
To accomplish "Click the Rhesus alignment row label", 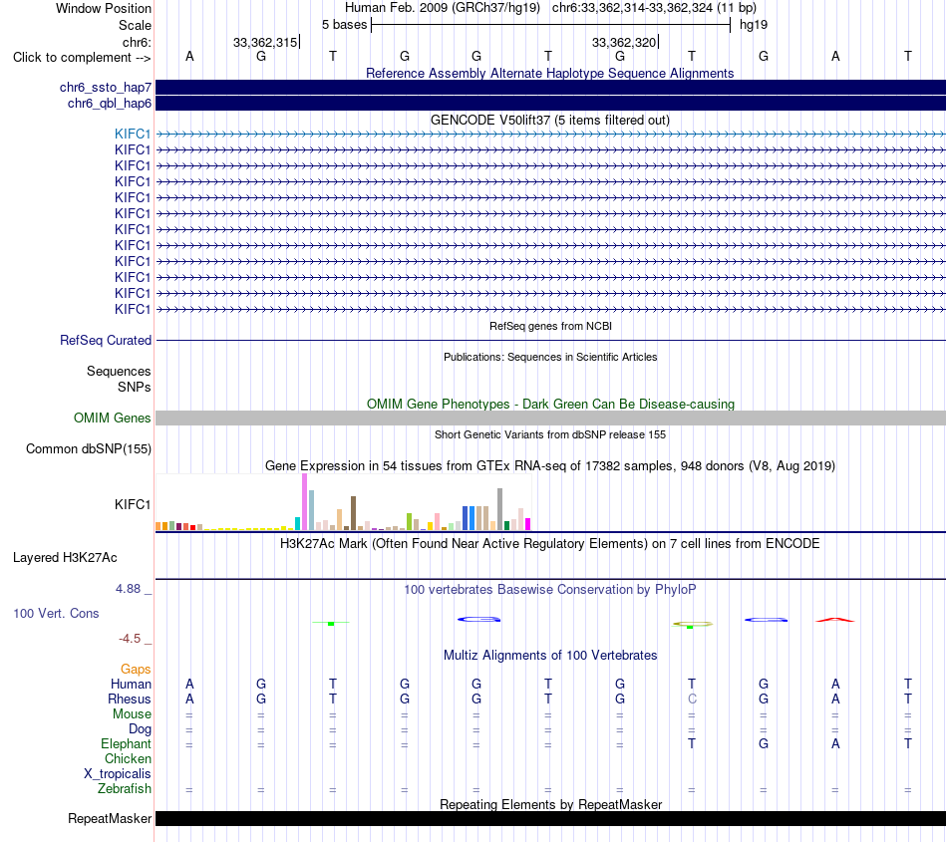I will click(x=130, y=699).
